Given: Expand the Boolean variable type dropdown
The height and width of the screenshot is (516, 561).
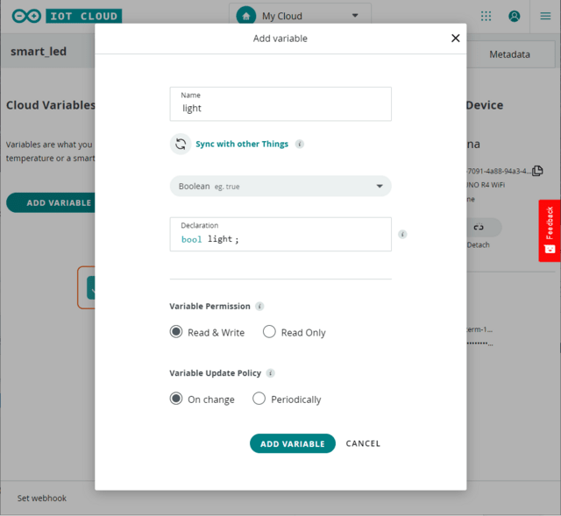Looking at the screenshot, I should [280, 186].
